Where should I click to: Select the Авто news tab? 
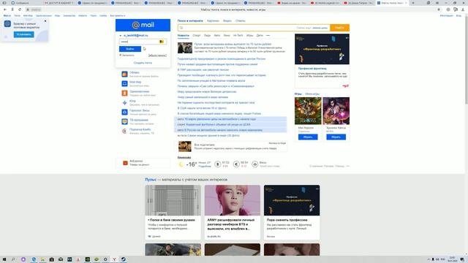pos(217,36)
